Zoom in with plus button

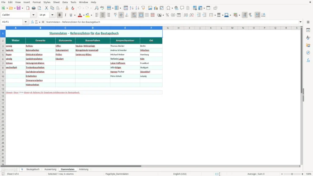tap(302, 174)
